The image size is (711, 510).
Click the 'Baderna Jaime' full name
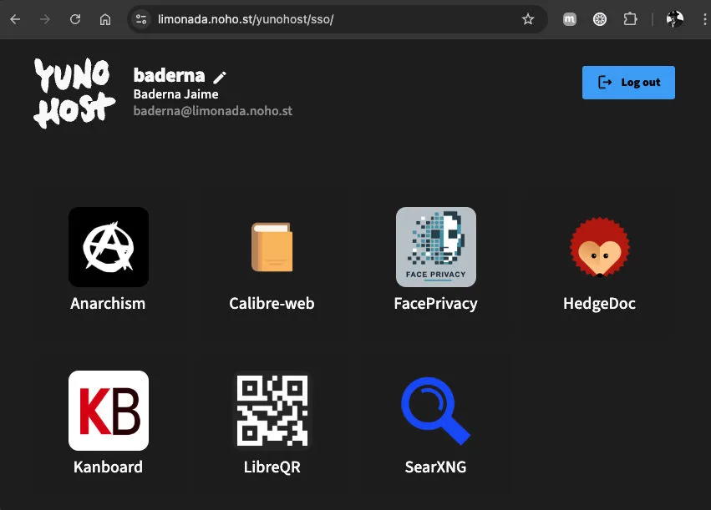176,94
